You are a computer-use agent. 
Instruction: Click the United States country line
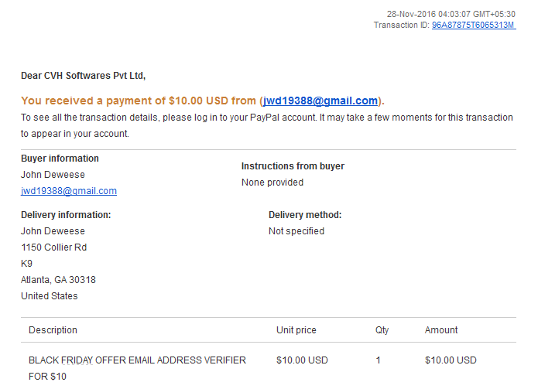50,296
